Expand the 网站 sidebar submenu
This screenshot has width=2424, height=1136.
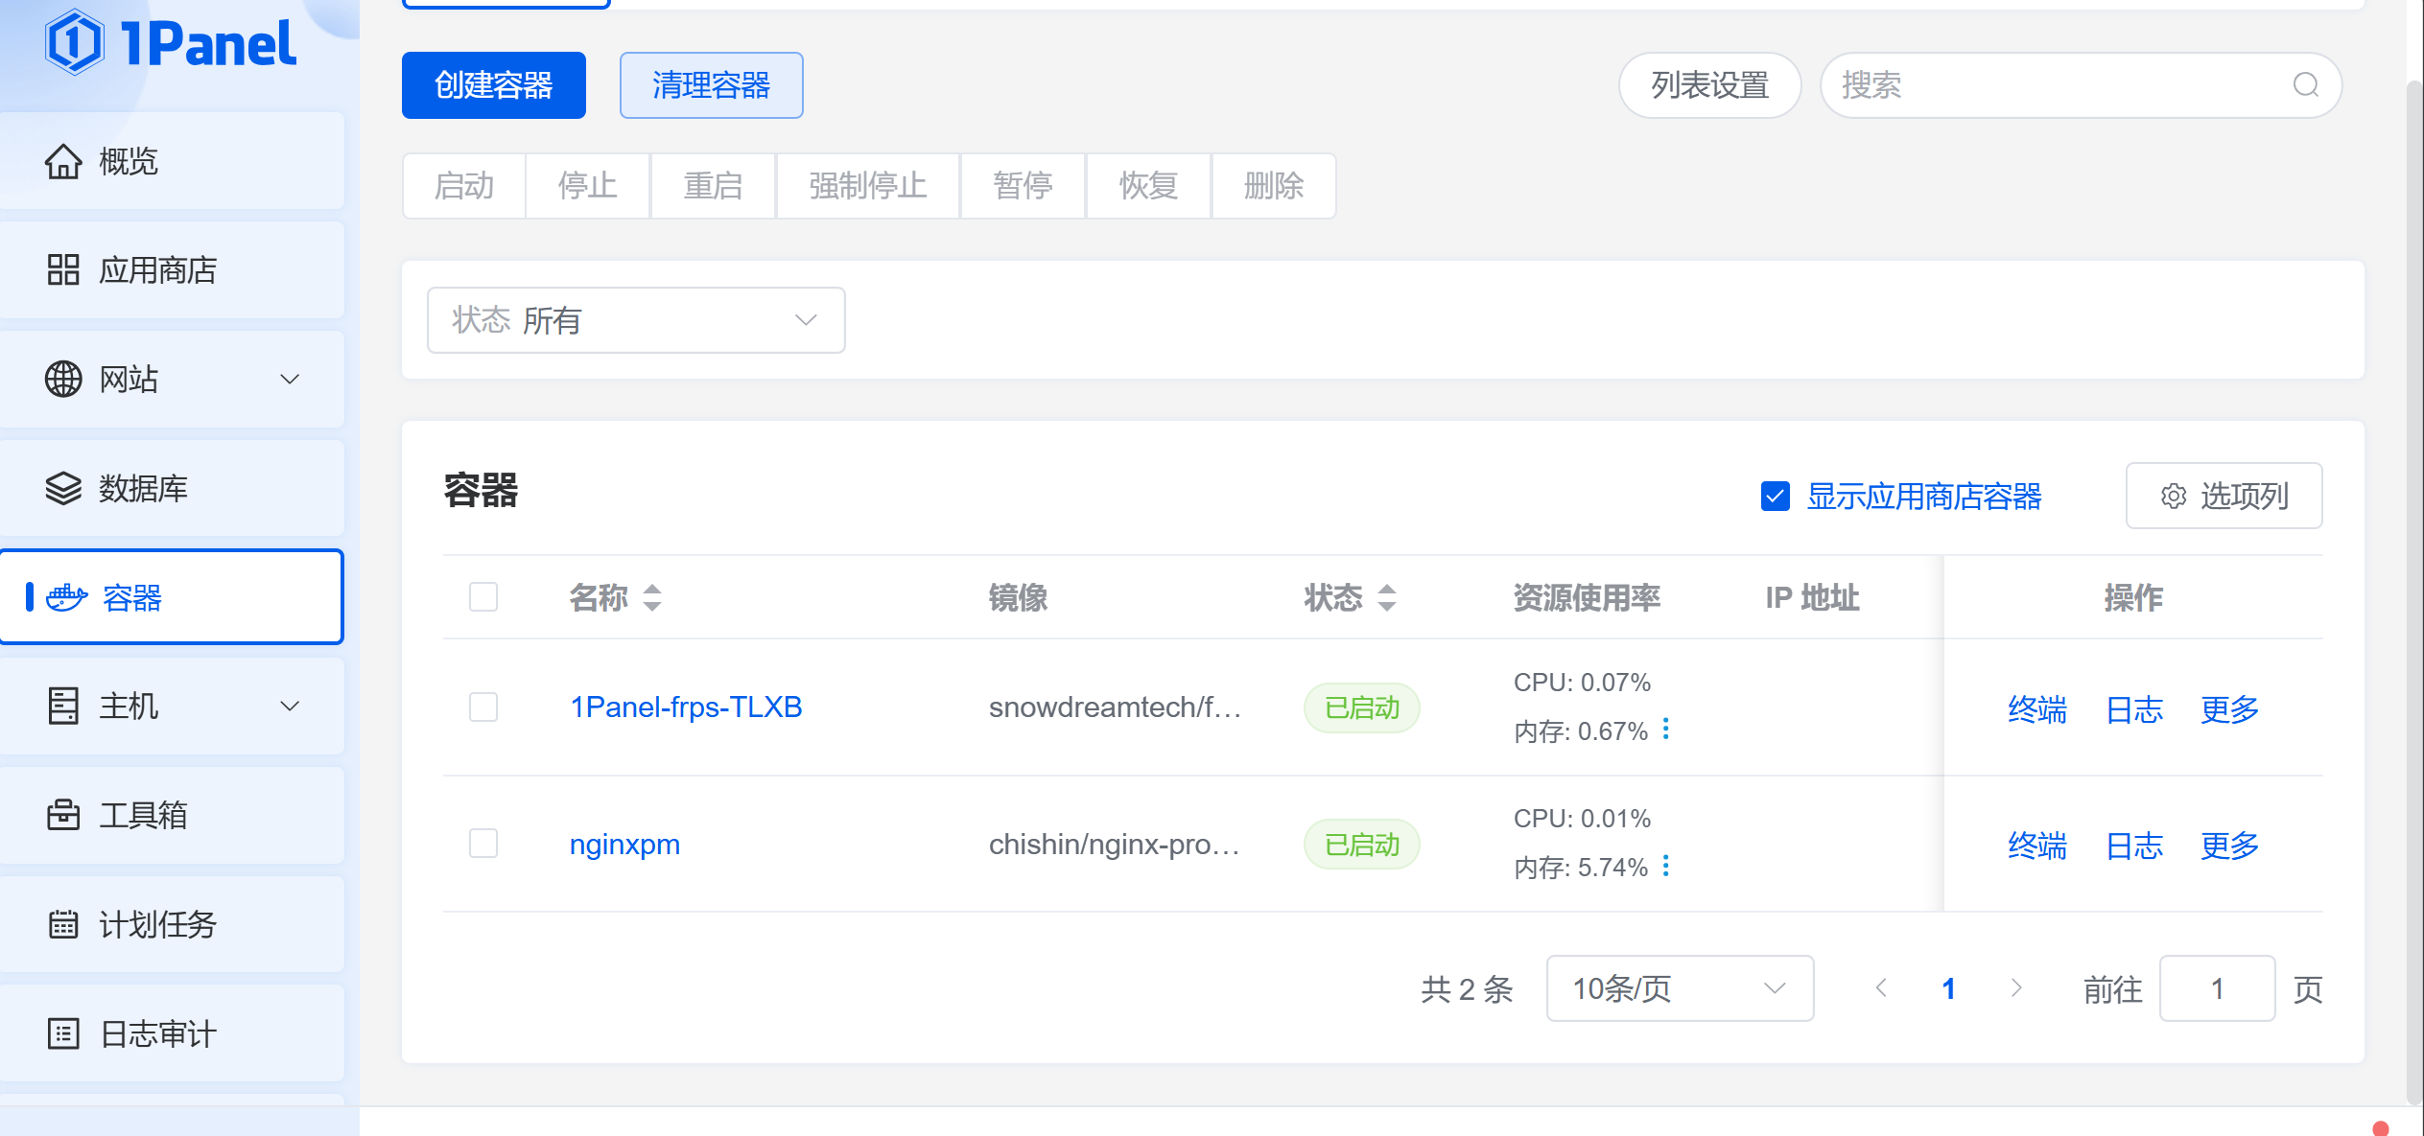point(289,380)
